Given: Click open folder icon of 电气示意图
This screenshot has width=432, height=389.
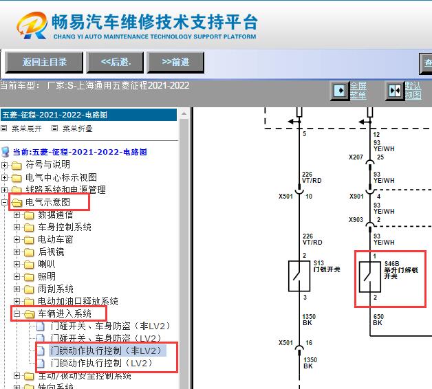Looking at the screenshot, I should 17,203.
